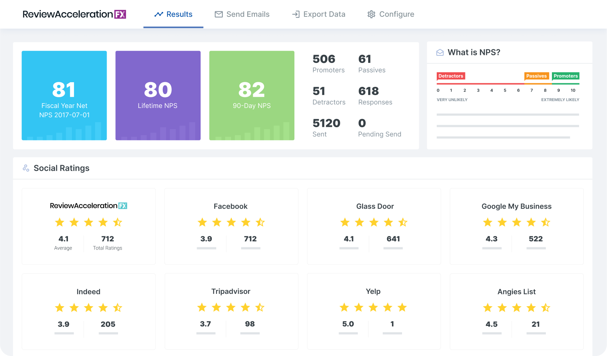Image resolution: width=607 pixels, height=356 pixels.
Task: Click the export arrow icon beside Export Data
Action: (x=295, y=14)
